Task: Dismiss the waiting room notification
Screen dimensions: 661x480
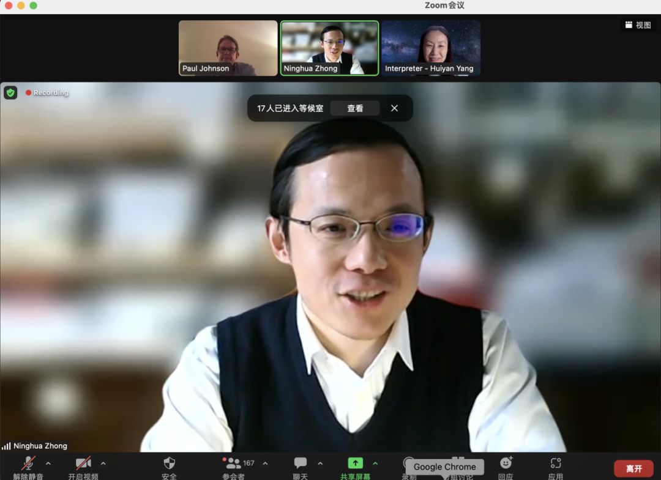Action: coord(394,108)
